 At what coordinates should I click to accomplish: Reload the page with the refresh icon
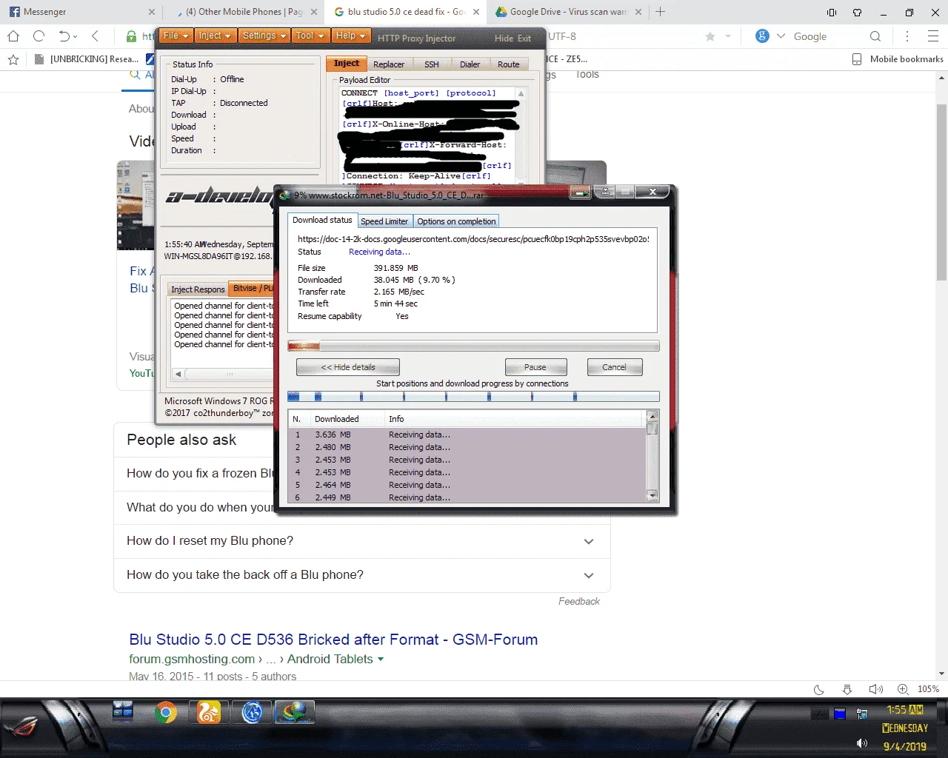coord(39,36)
